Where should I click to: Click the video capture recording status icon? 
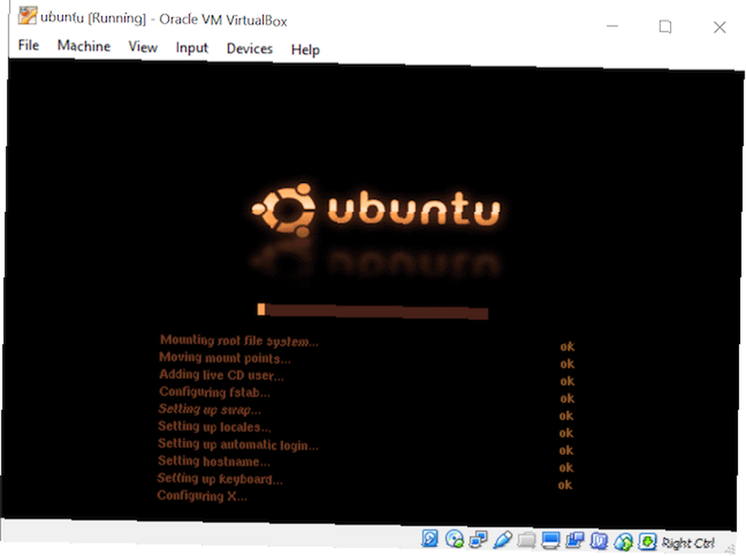[x=574, y=540]
